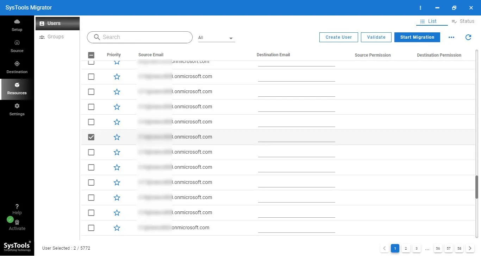Toggle the select-all header checkbox
This screenshot has width=481, height=256.
point(91,55)
